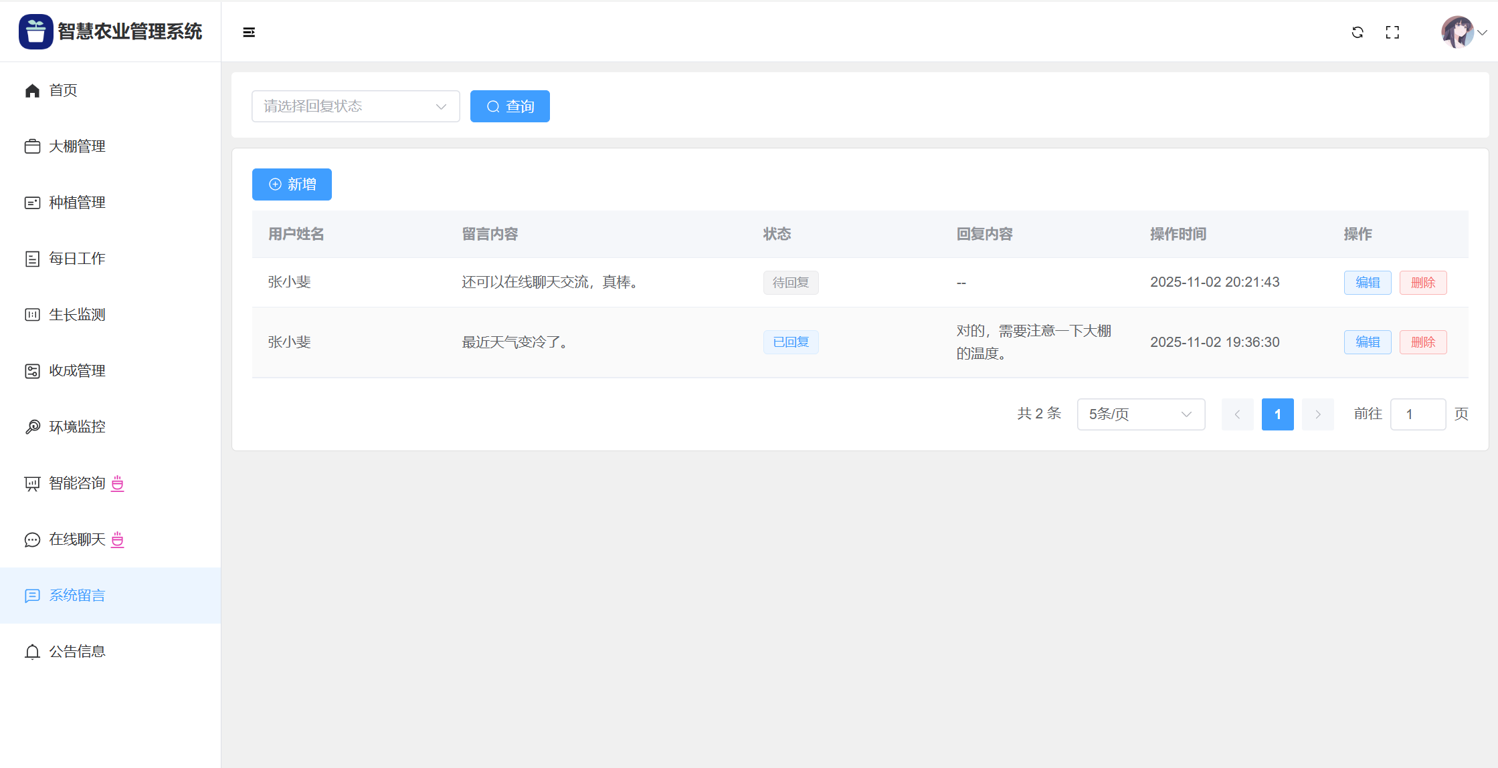The height and width of the screenshot is (768, 1498).
Task: Click the previous page arrow
Action: click(1237, 414)
